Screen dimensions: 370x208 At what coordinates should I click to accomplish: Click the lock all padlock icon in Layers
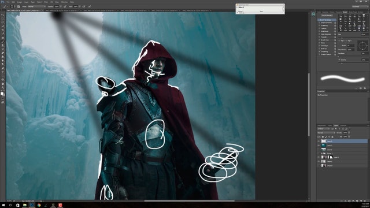click(x=332, y=137)
